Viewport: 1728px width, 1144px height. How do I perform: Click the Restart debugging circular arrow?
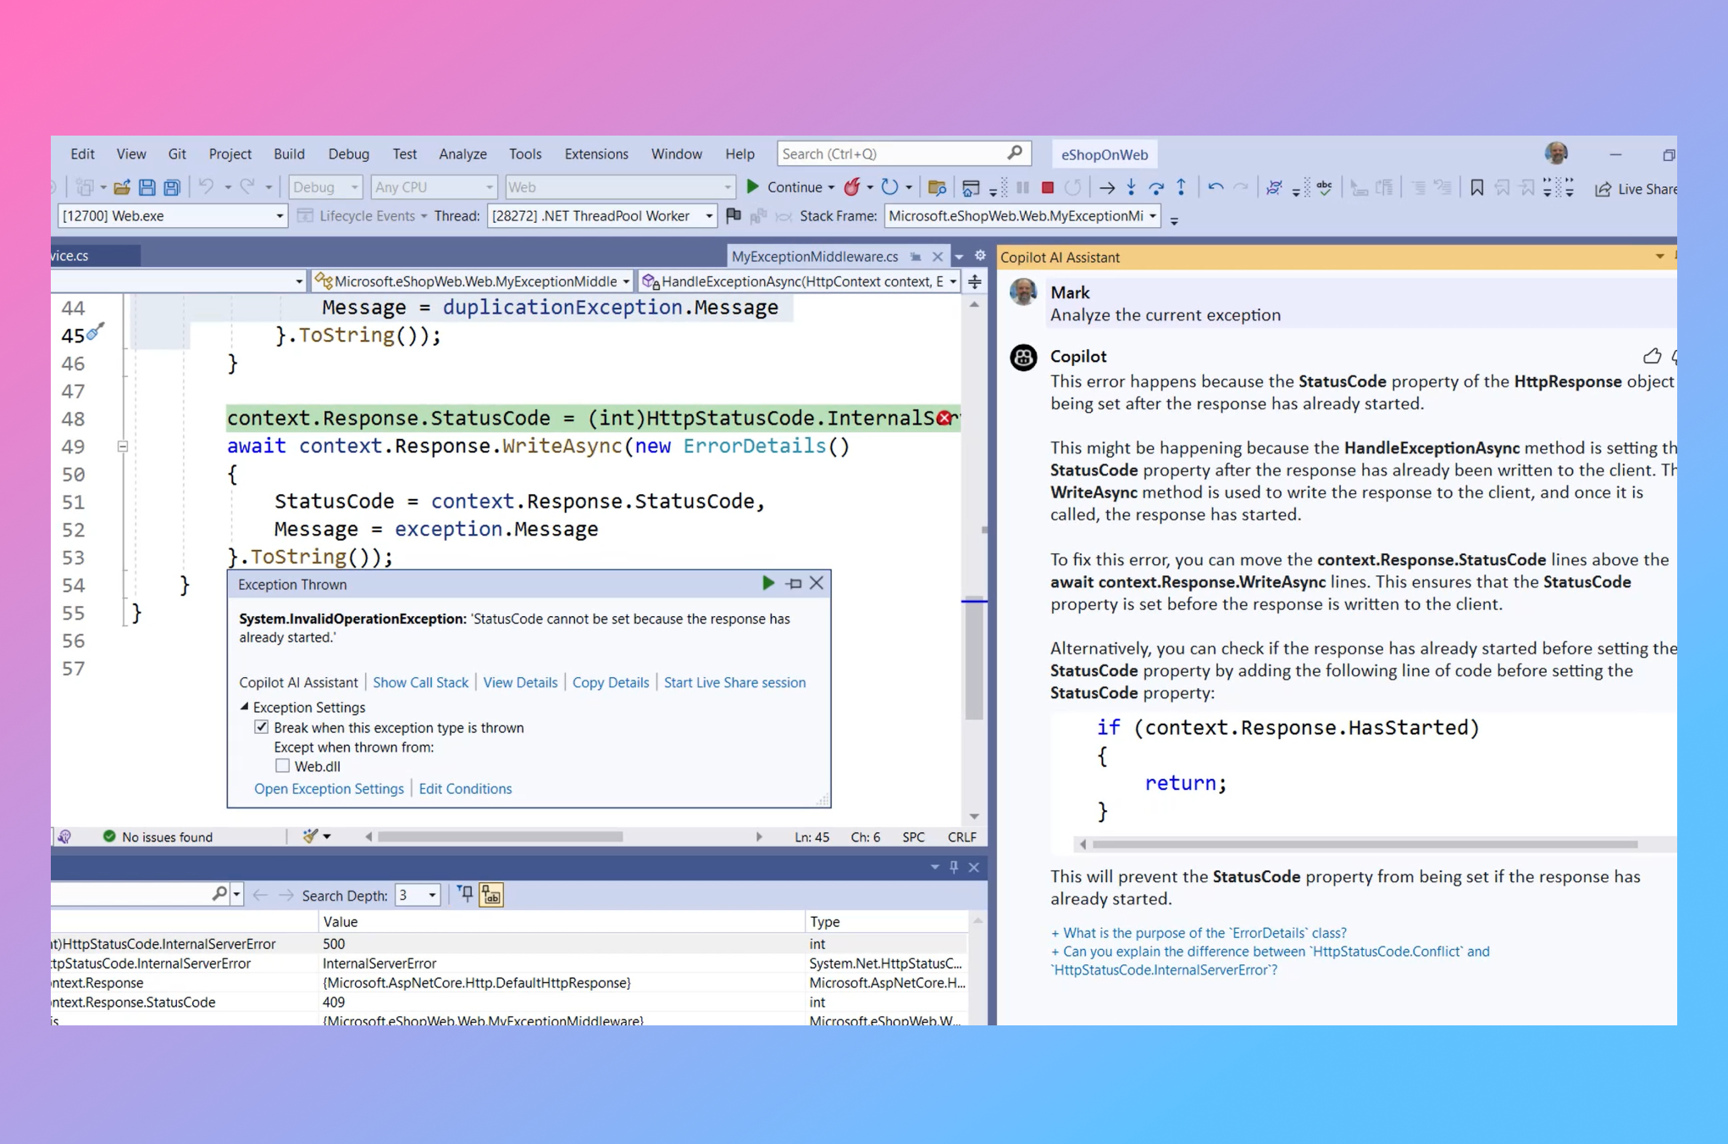click(889, 187)
